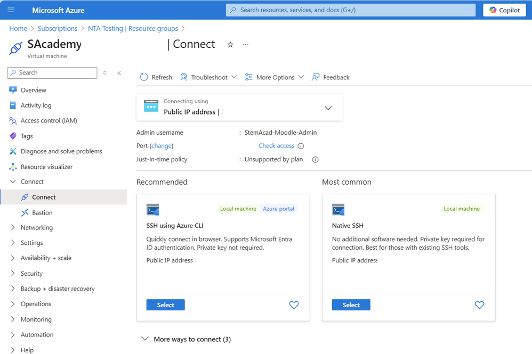Open Bastion in the sidebar
Image resolution: width=532 pixels, height=354 pixels.
42,213
